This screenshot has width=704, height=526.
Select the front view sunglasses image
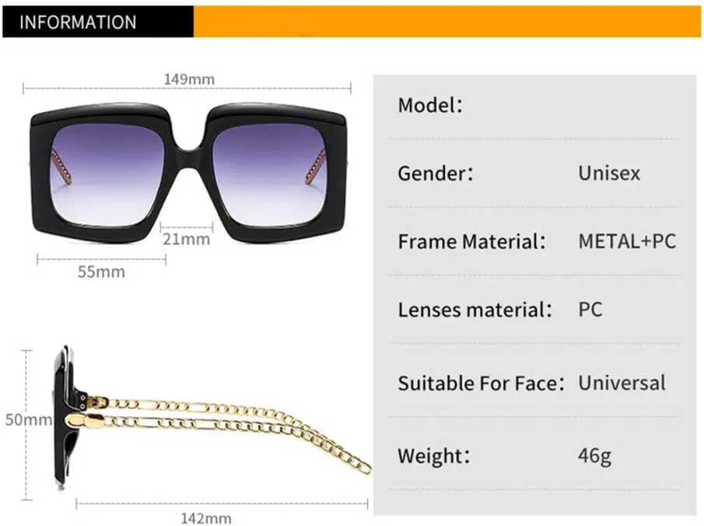coord(187,173)
